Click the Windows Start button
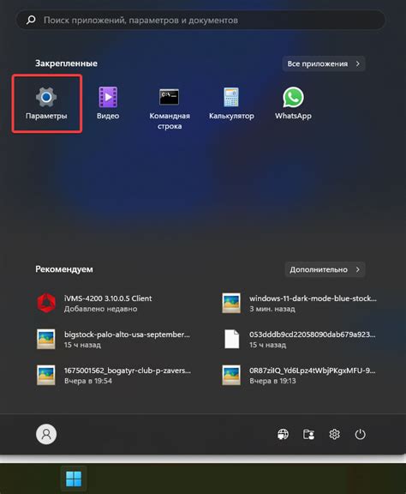Viewport: 406px width, 494px height. click(74, 479)
